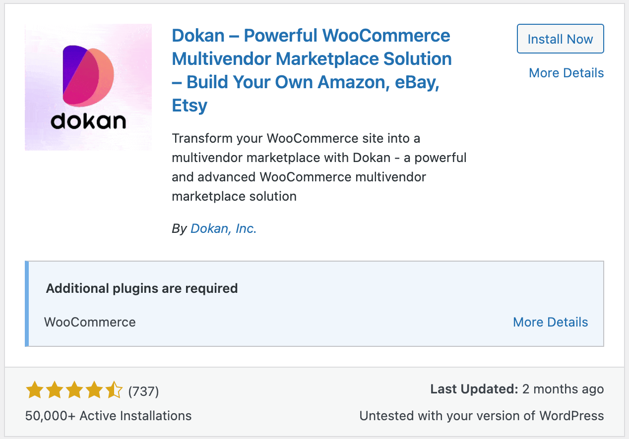Click the Install Now button

[560, 39]
